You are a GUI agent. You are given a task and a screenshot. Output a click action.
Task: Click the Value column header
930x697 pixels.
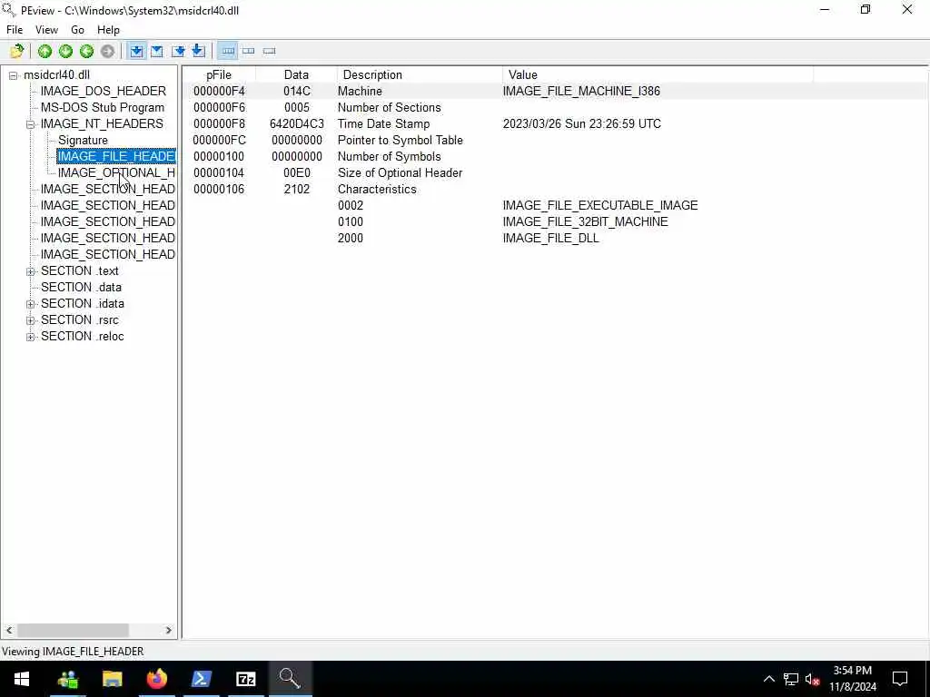pos(658,74)
